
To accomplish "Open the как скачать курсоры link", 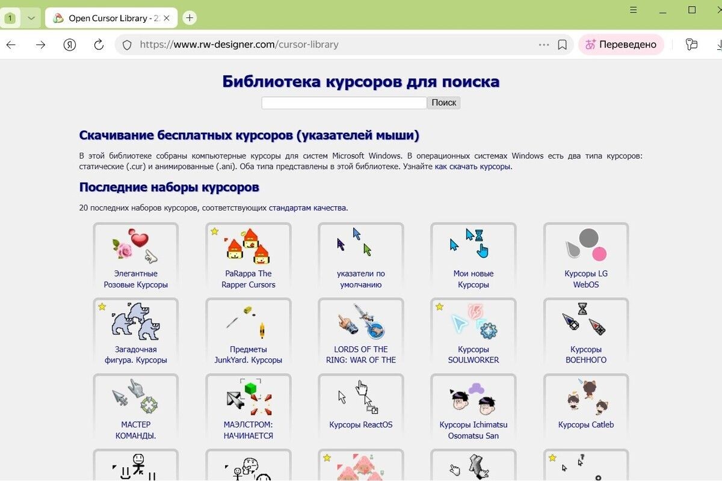I will tap(472, 167).
